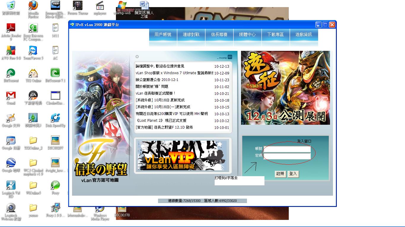
Task: Click inside the 帳號 account input field
Action: 287,149
